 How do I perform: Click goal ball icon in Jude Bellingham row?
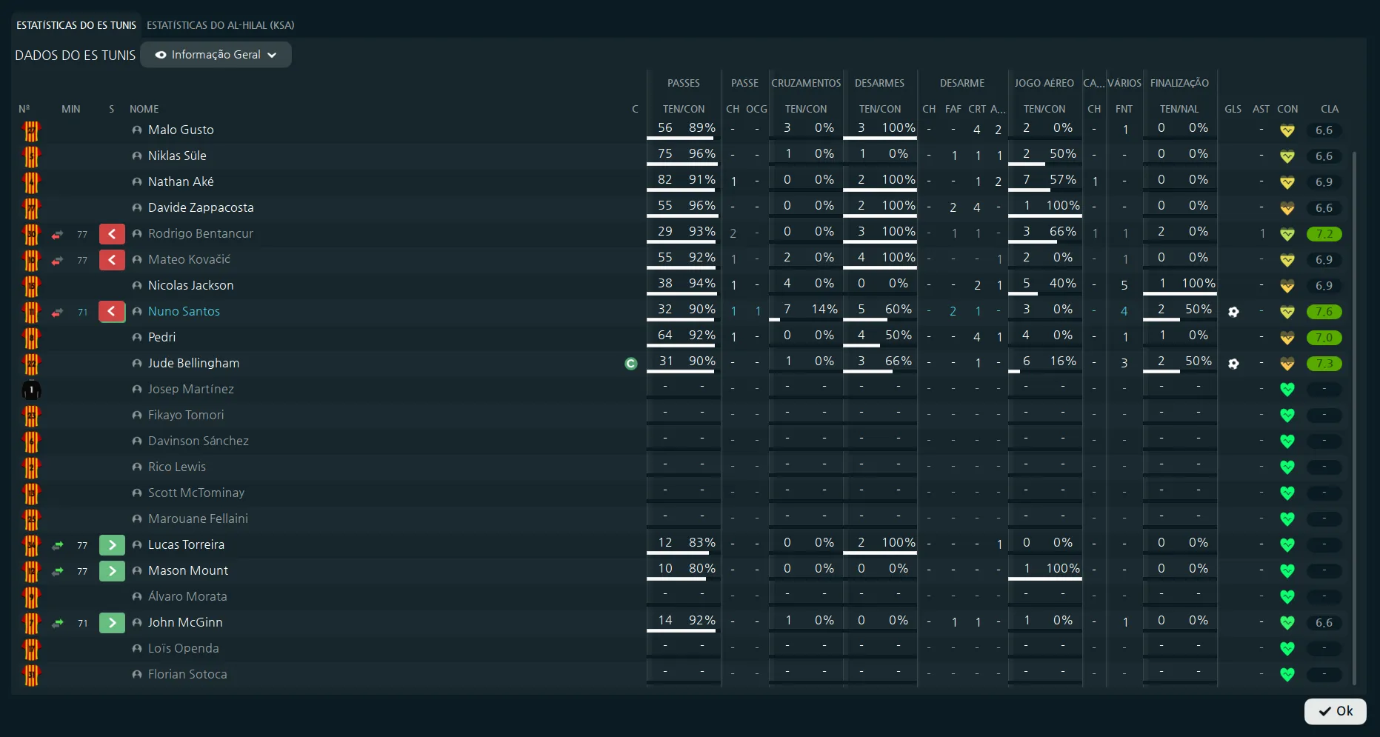(1233, 364)
